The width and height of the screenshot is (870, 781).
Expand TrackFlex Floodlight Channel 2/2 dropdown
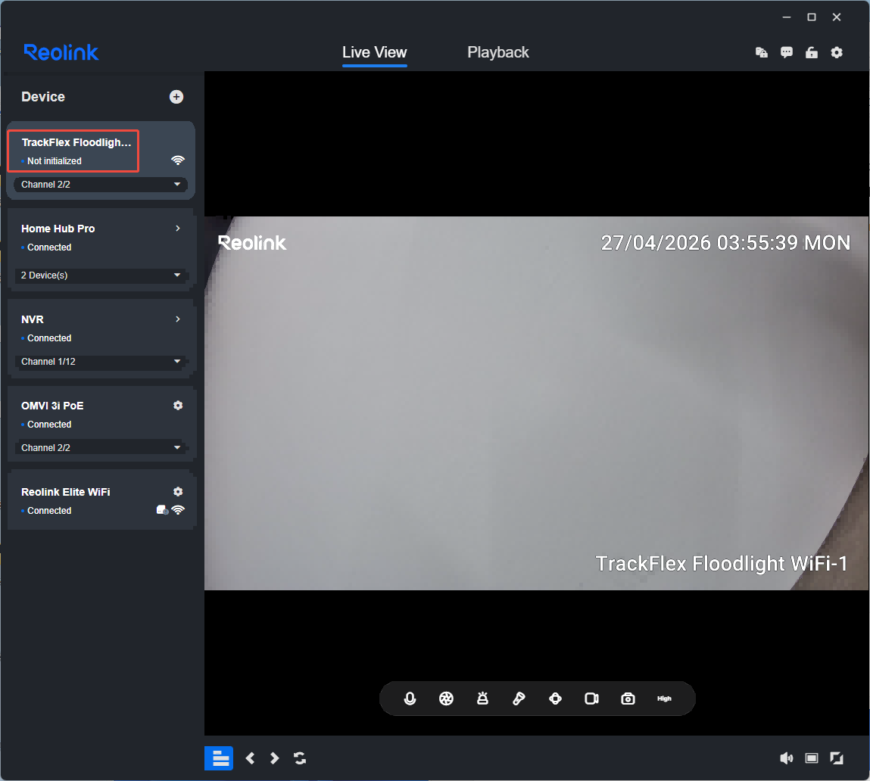(x=101, y=184)
